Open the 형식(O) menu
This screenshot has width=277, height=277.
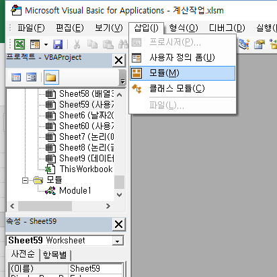(184, 28)
